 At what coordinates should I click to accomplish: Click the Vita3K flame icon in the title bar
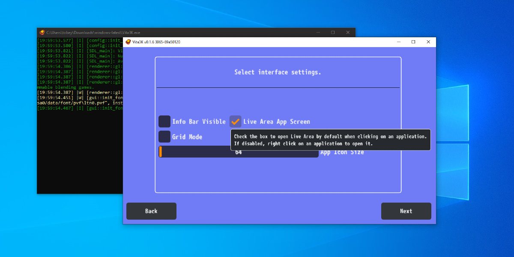point(128,42)
